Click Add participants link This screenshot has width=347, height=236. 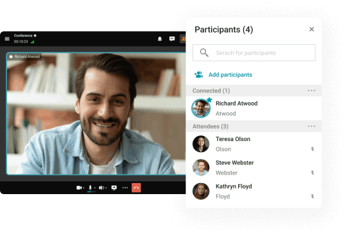tap(230, 75)
